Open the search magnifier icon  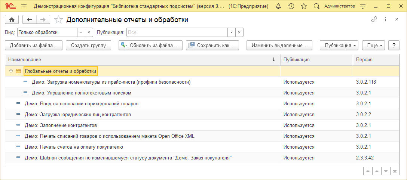pos(316,6)
